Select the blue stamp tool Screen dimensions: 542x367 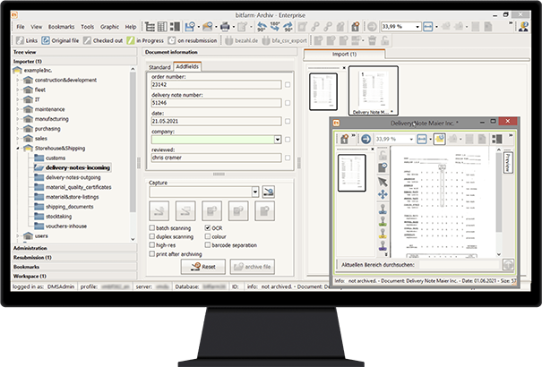[383, 209]
